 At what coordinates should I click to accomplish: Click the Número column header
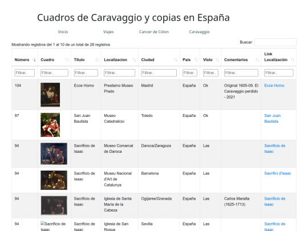pos(25,57)
